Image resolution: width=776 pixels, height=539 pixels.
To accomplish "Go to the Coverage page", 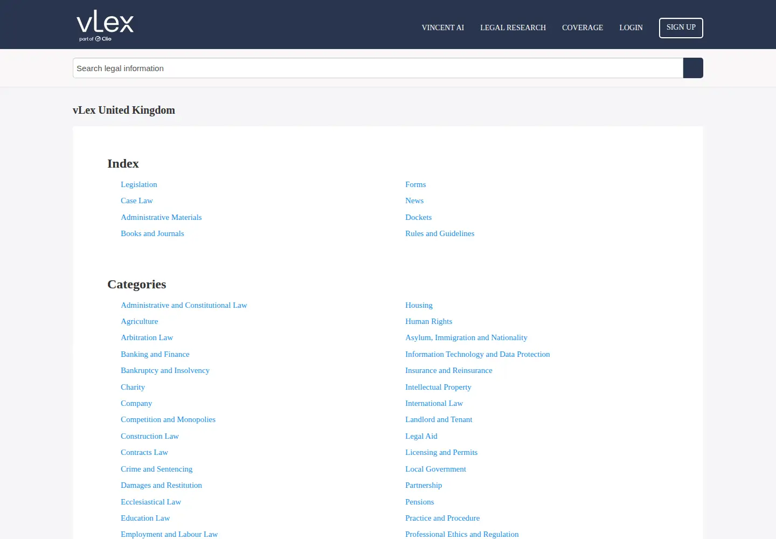I will [583, 27].
